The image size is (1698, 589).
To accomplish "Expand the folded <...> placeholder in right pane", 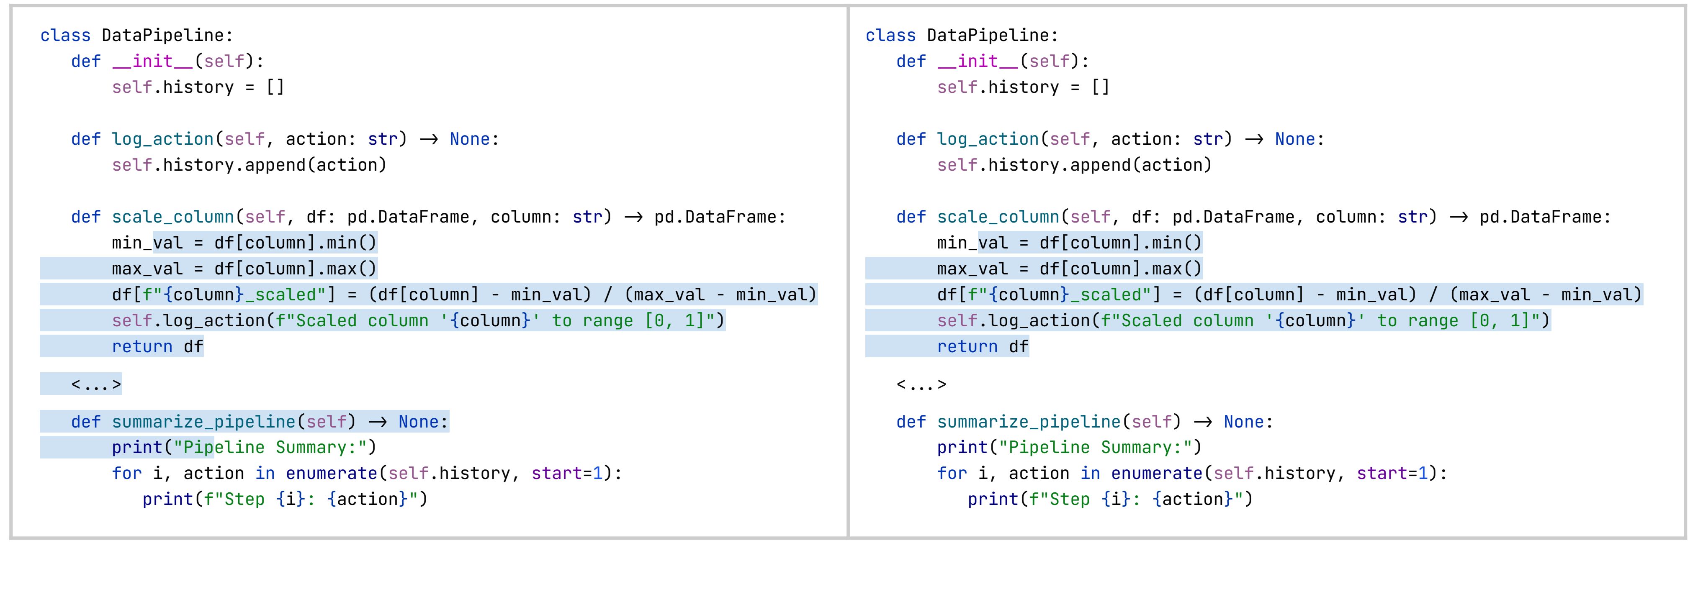I will pos(921,385).
